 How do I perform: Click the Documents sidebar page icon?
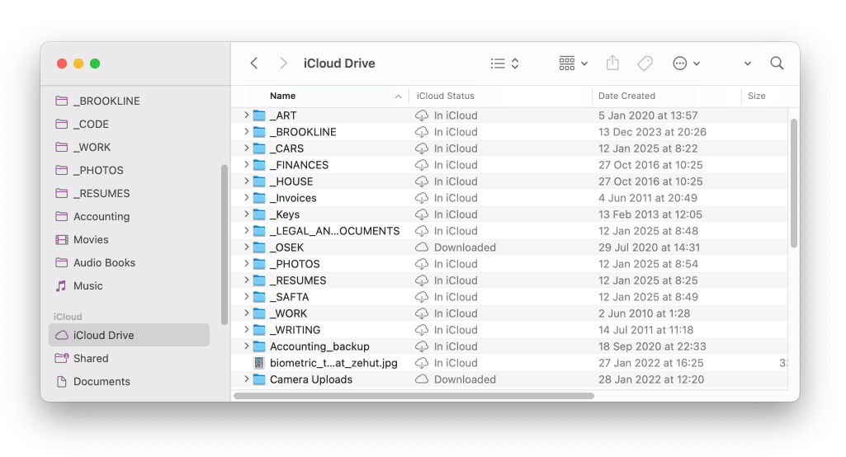[x=62, y=381]
